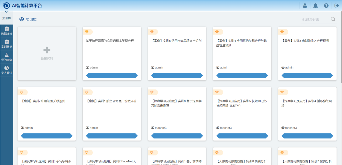This screenshot has height=165, width=342.
Task: Click blue bar on 实训2 中医证型关联规则 card
Action: tap(47, 136)
